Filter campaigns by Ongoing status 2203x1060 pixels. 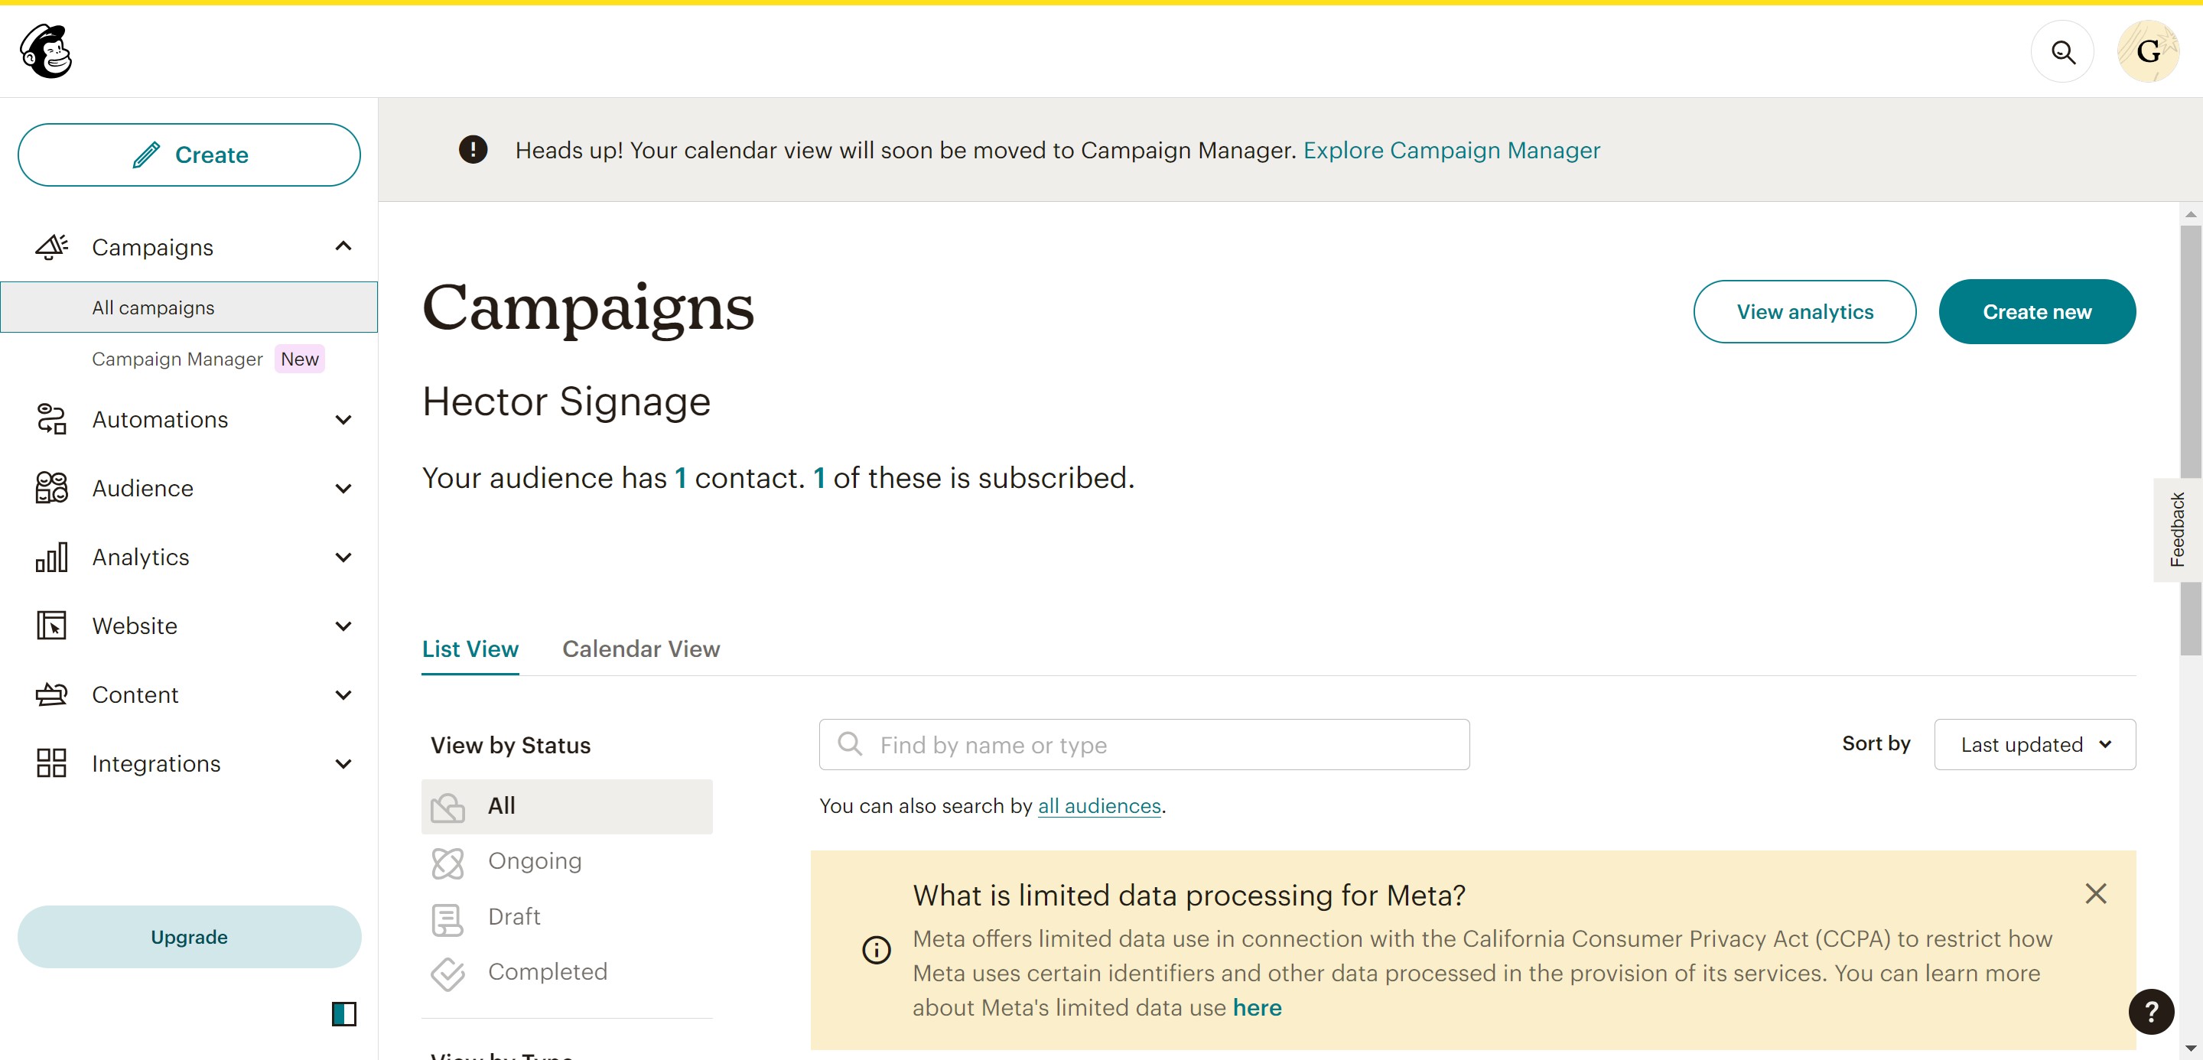point(535,861)
